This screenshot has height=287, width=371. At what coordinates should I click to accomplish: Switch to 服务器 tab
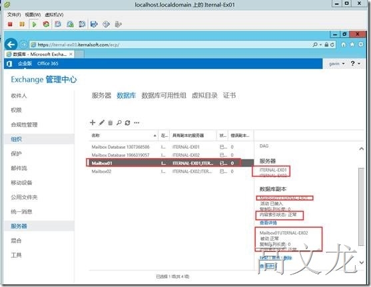point(101,96)
